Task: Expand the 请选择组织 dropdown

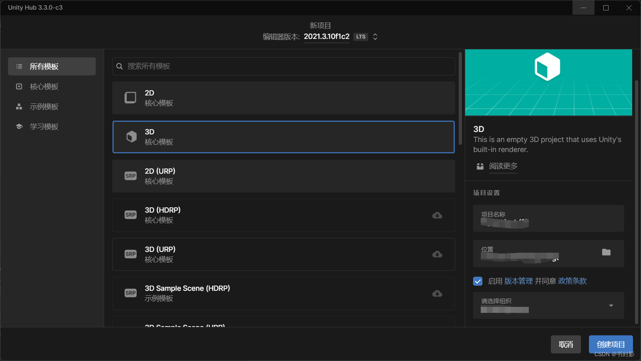Action: point(548,306)
